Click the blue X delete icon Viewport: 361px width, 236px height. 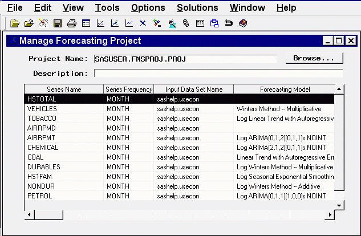(143, 24)
